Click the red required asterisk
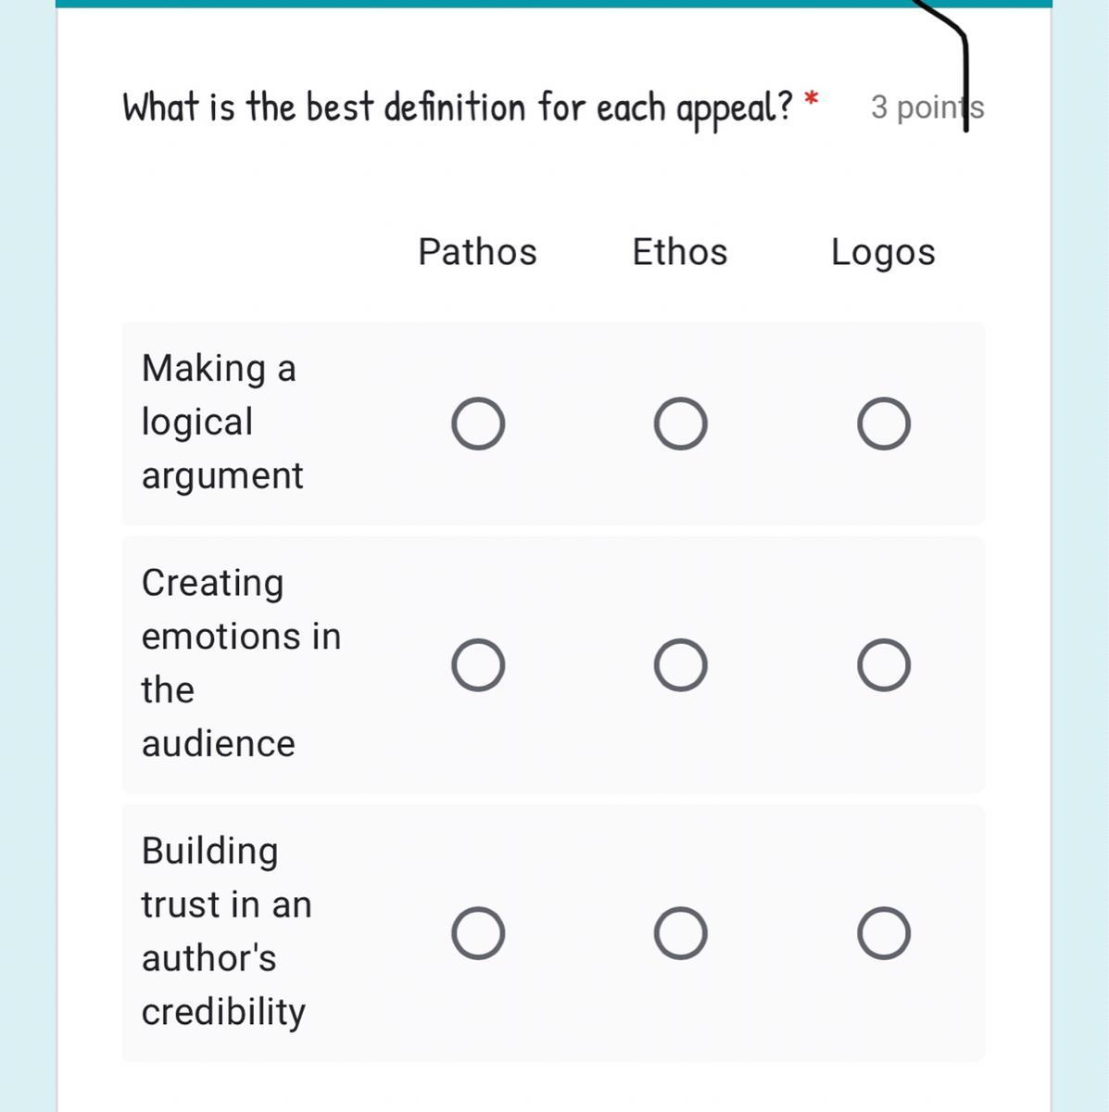 pos(812,98)
